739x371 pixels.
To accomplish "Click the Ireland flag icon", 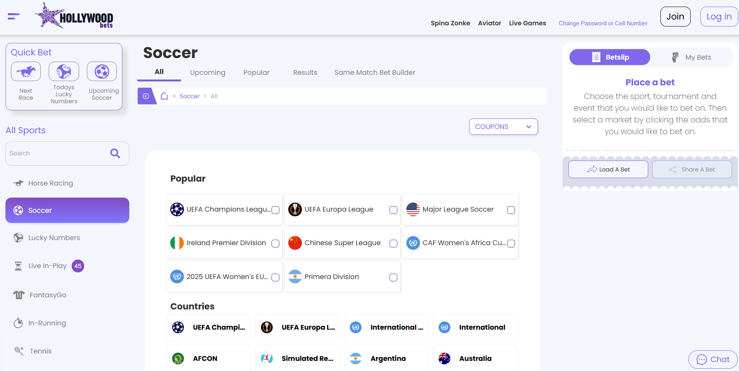I will pyautogui.click(x=177, y=243).
